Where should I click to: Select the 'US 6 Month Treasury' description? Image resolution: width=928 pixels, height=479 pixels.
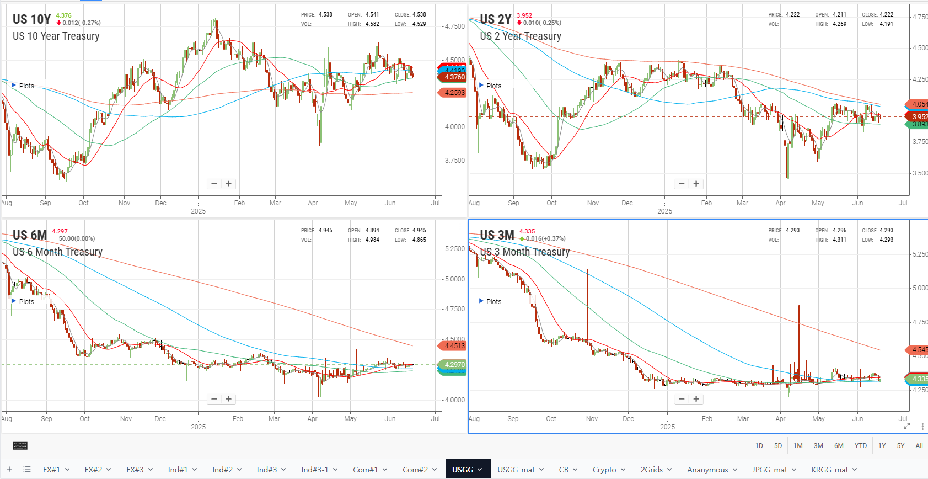pos(58,252)
